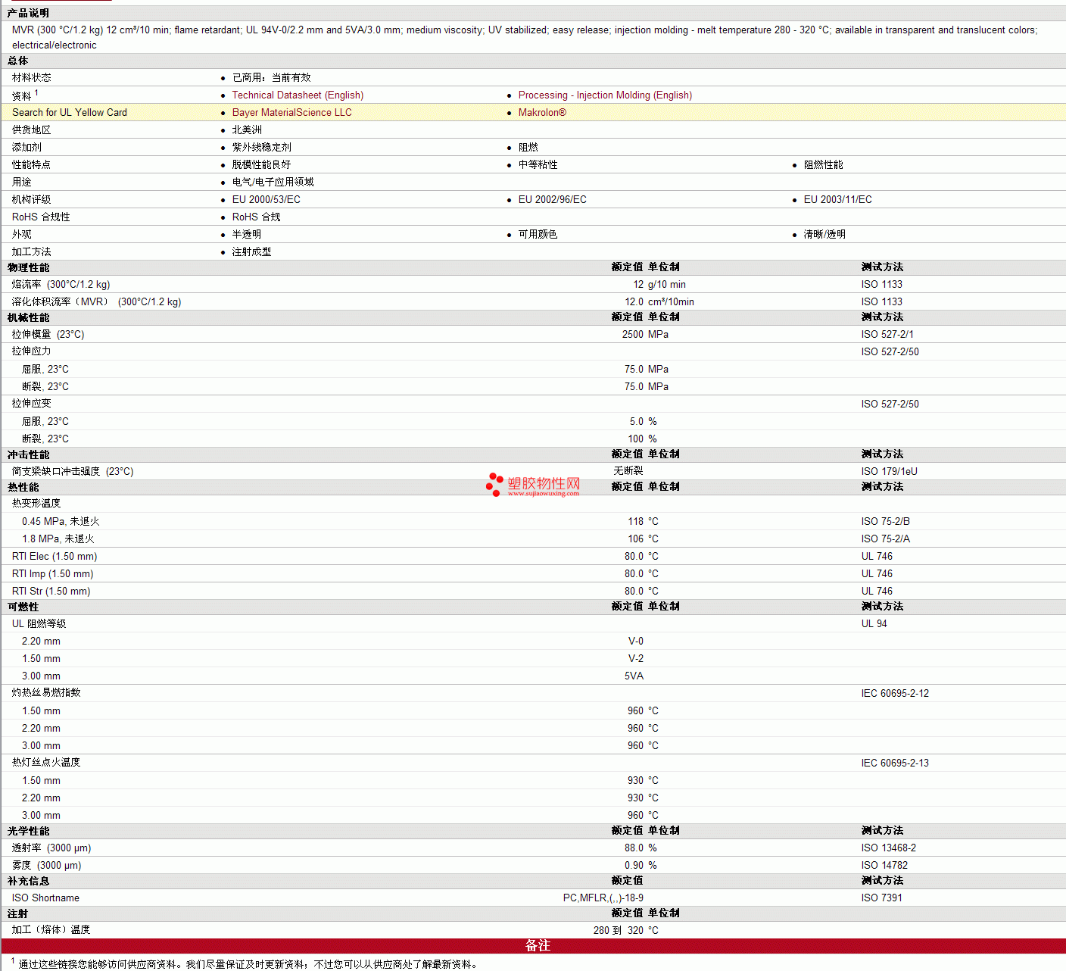Screen dimensions: 1066x971
Task: Click the test method ISO 14782
Action: [x=884, y=866]
